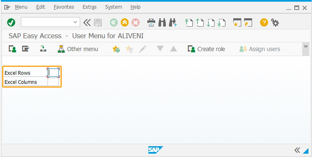The width and height of the screenshot is (313, 157).
Task: Expand application toolbar overflow chevron
Action: coord(305,49)
